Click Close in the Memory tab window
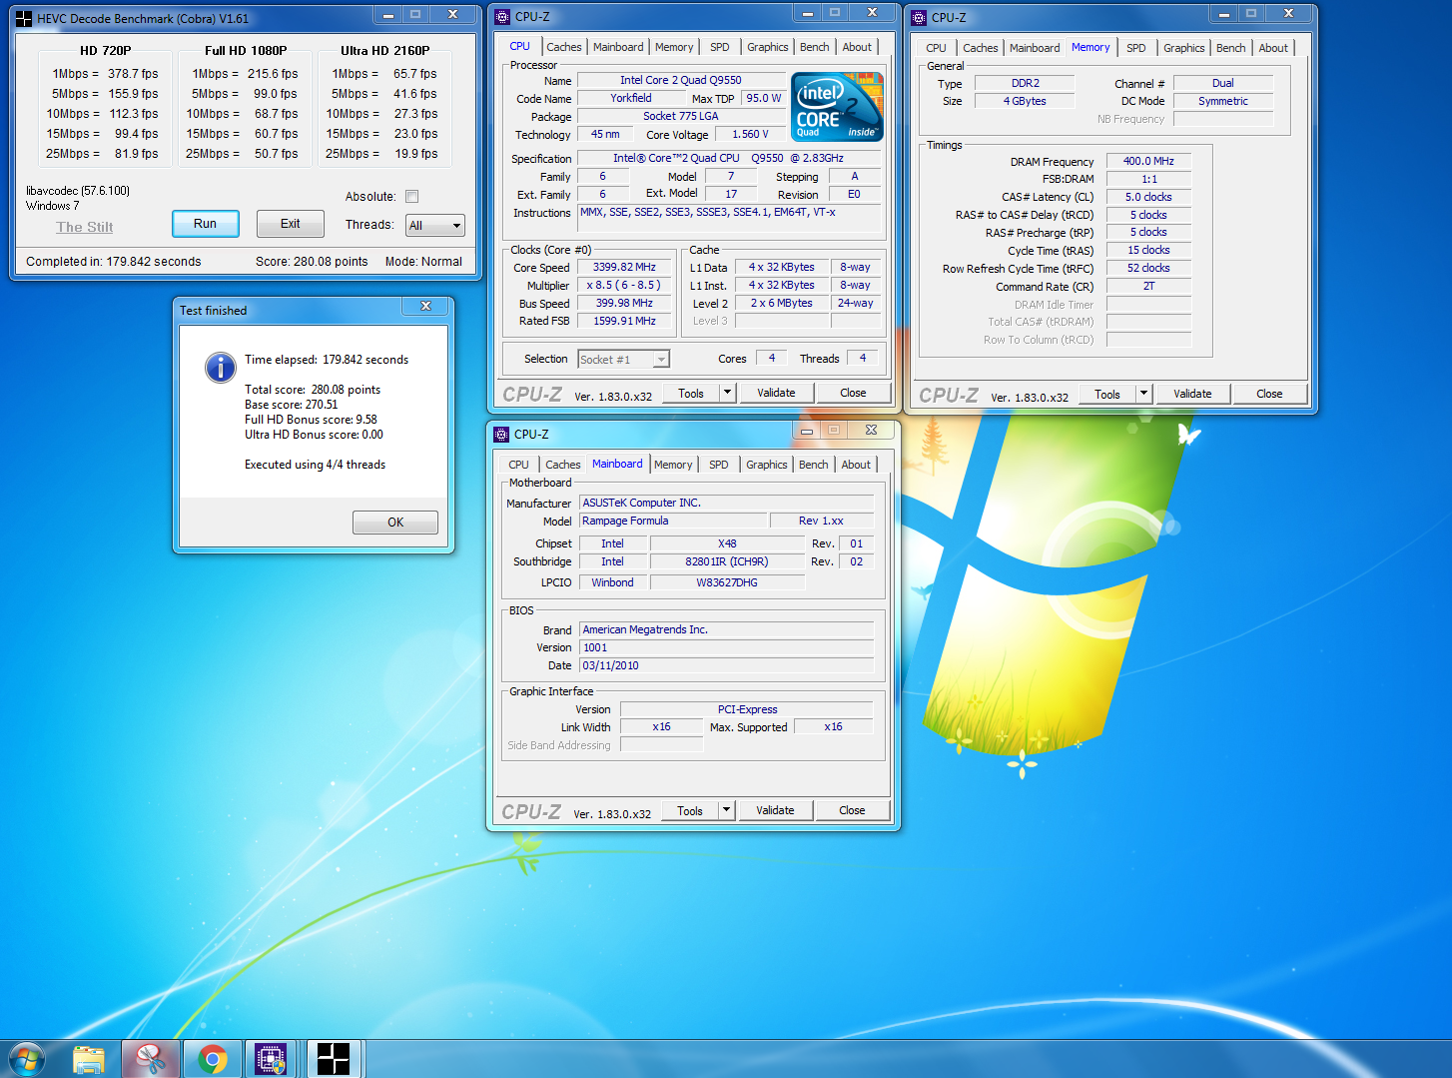Screen dimensions: 1452x1078 click(x=1269, y=394)
